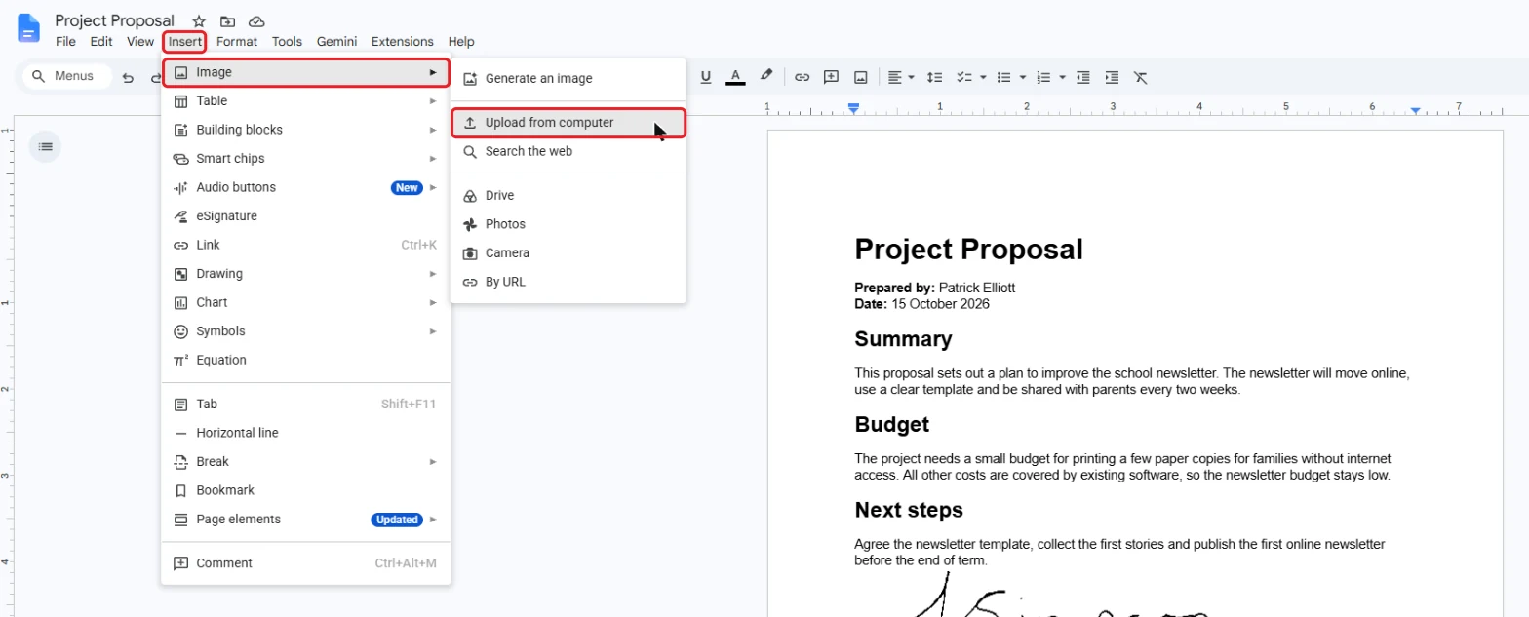The width and height of the screenshot is (1529, 617).
Task: Expand the bulleted list options arrow
Action: 1022,76
